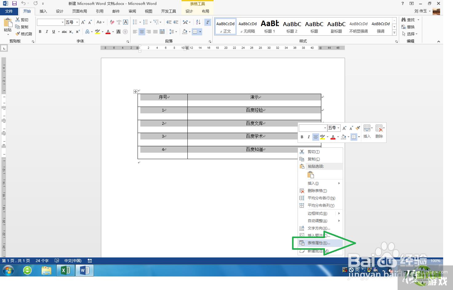Select the Format Painter brush
Image resolution: width=453 pixels, height=290 pixels.
18,34
